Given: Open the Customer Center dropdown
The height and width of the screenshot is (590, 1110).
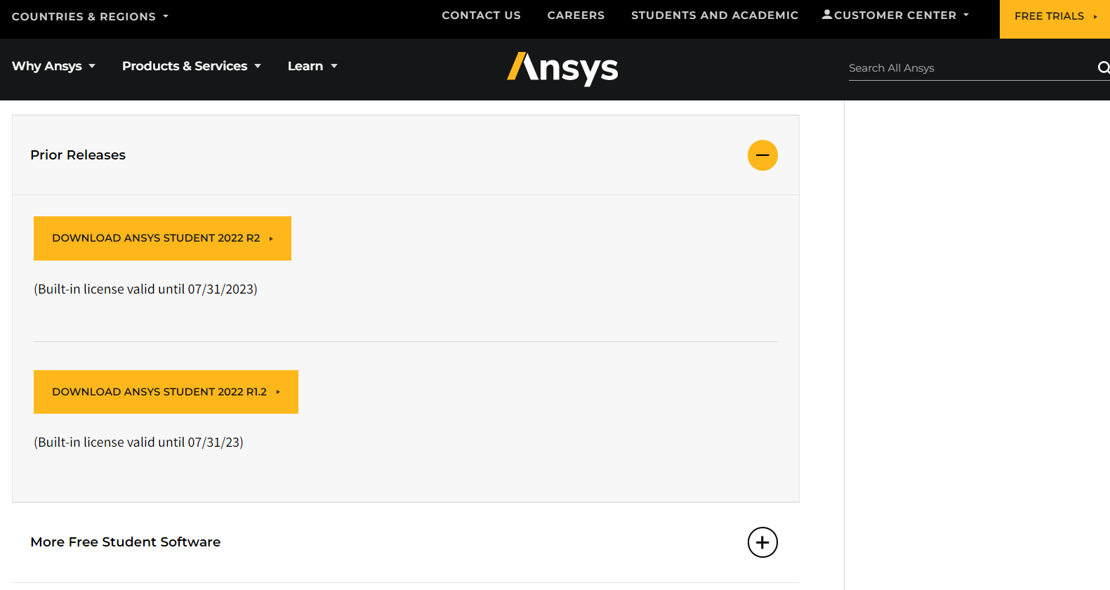Looking at the screenshot, I should pos(896,15).
